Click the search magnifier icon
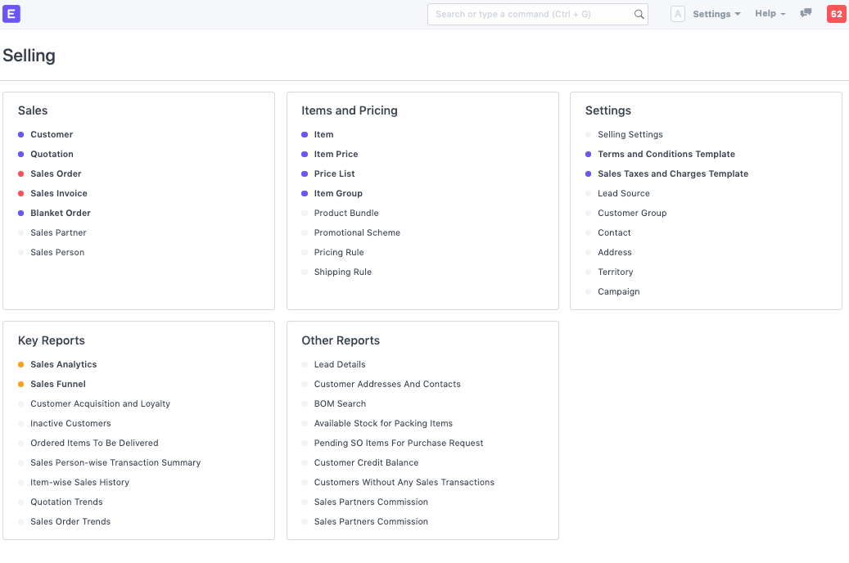This screenshot has width=849, height=563. [639, 14]
